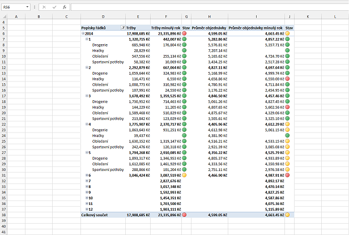
Task: Select cell with value 17,908,685 Kč in row 6
Action: (x=138, y=33)
